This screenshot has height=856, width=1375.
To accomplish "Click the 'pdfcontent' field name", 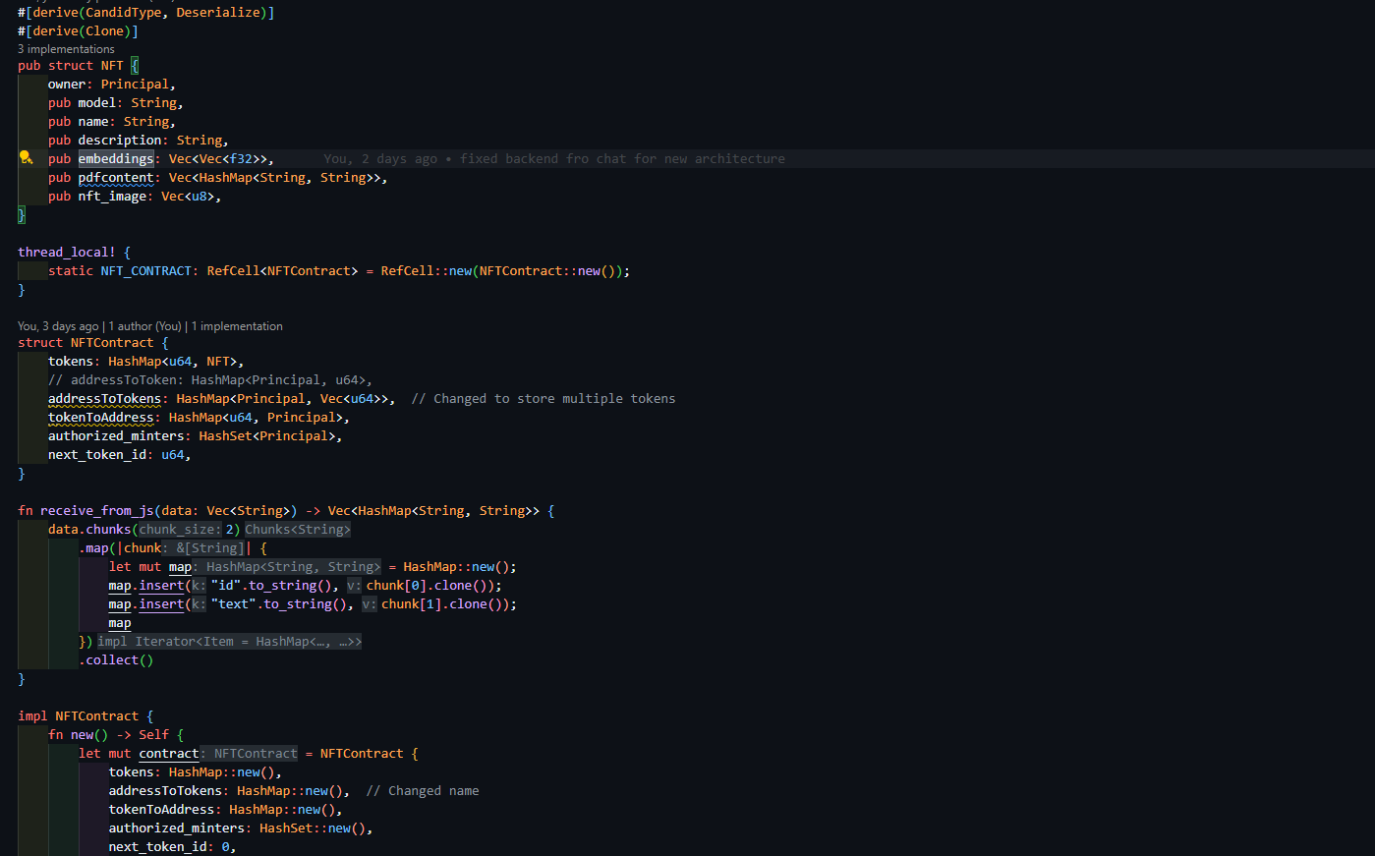I will (116, 178).
